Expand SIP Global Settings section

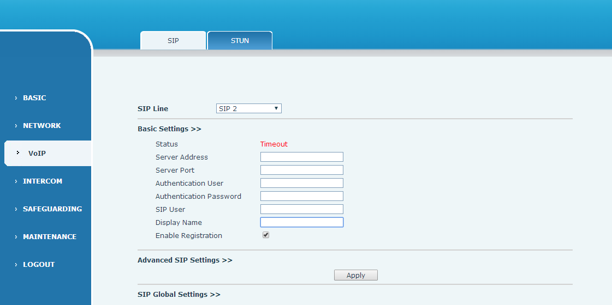179,295
